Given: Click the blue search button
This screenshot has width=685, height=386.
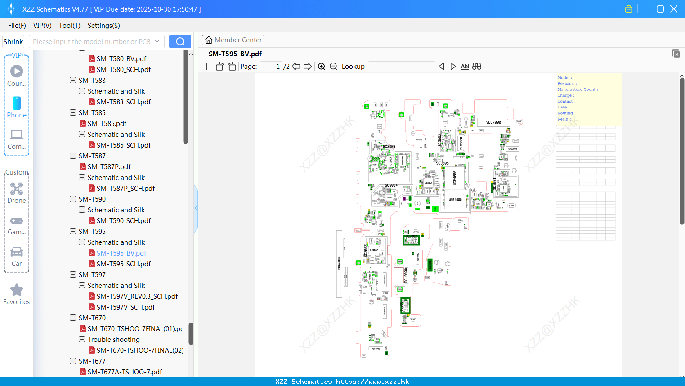Looking at the screenshot, I should point(180,41).
